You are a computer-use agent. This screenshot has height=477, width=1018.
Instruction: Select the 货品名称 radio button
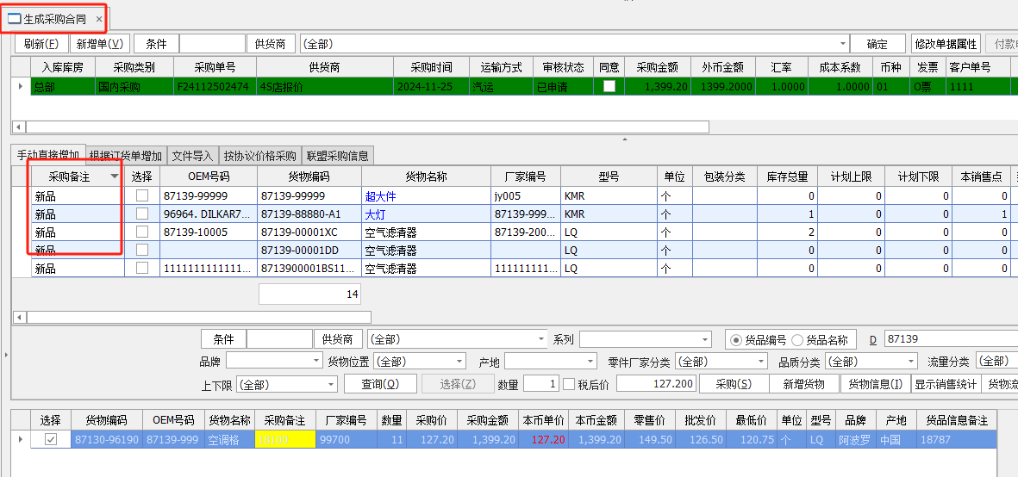[x=796, y=339]
